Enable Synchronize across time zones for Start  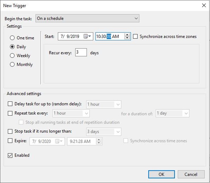[135, 36]
